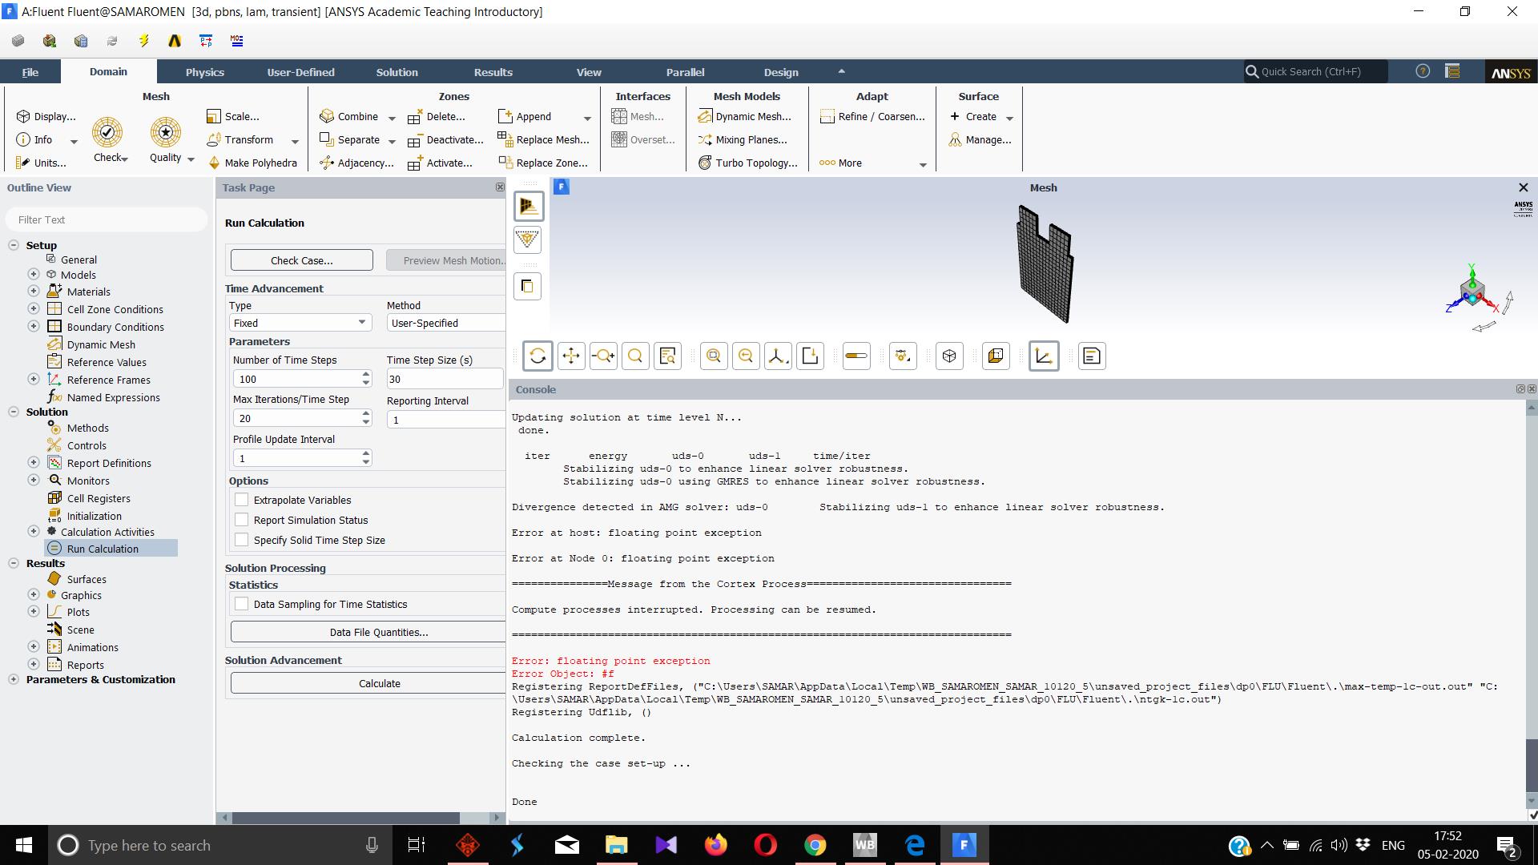Expand the Models tree node
The height and width of the screenshot is (865, 1538).
click(34, 275)
